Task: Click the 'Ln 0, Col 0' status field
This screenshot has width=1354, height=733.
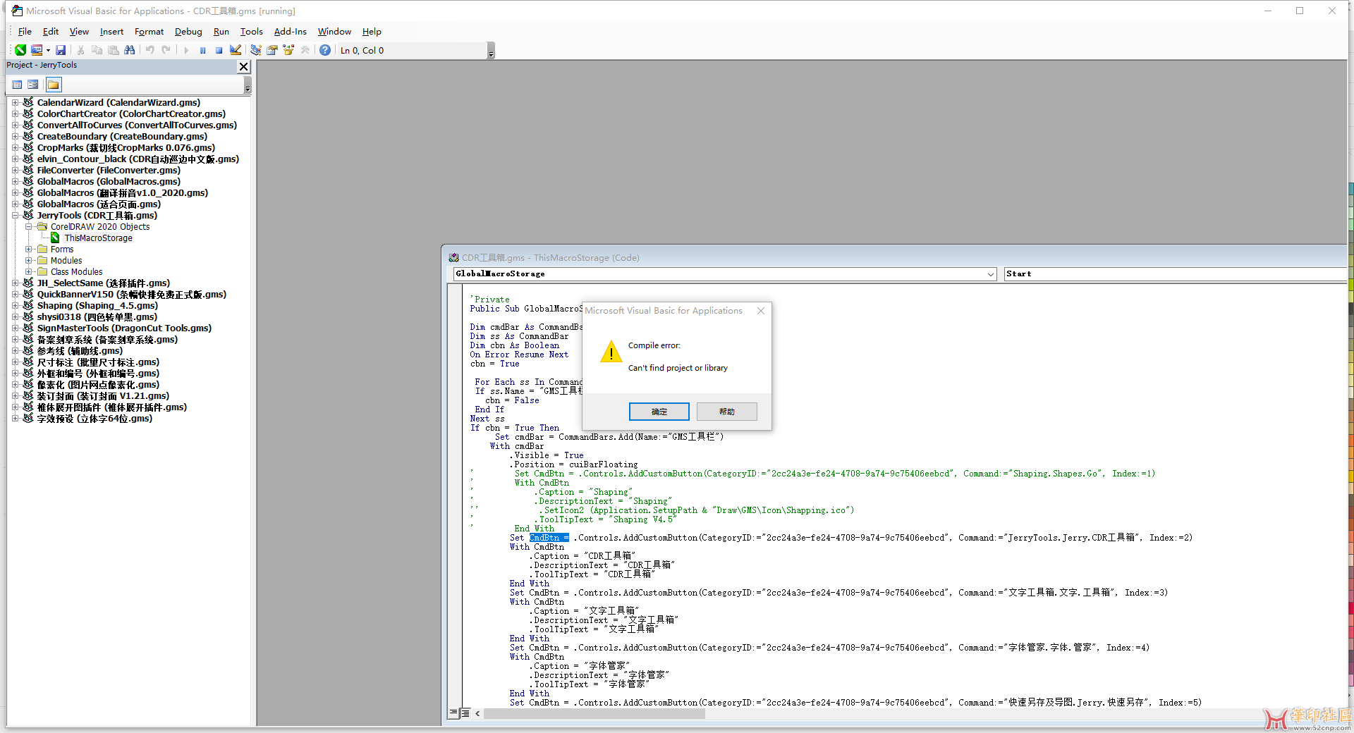Action: (x=412, y=51)
